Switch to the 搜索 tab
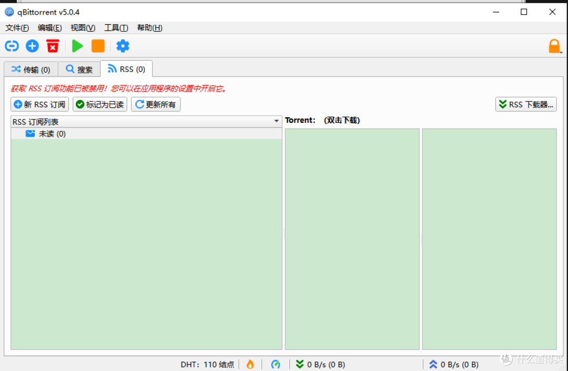The width and height of the screenshot is (568, 371). tap(79, 69)
